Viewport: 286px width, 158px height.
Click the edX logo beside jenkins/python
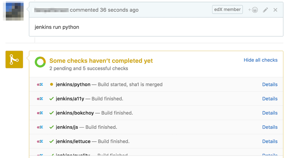(x=40, y=85)
